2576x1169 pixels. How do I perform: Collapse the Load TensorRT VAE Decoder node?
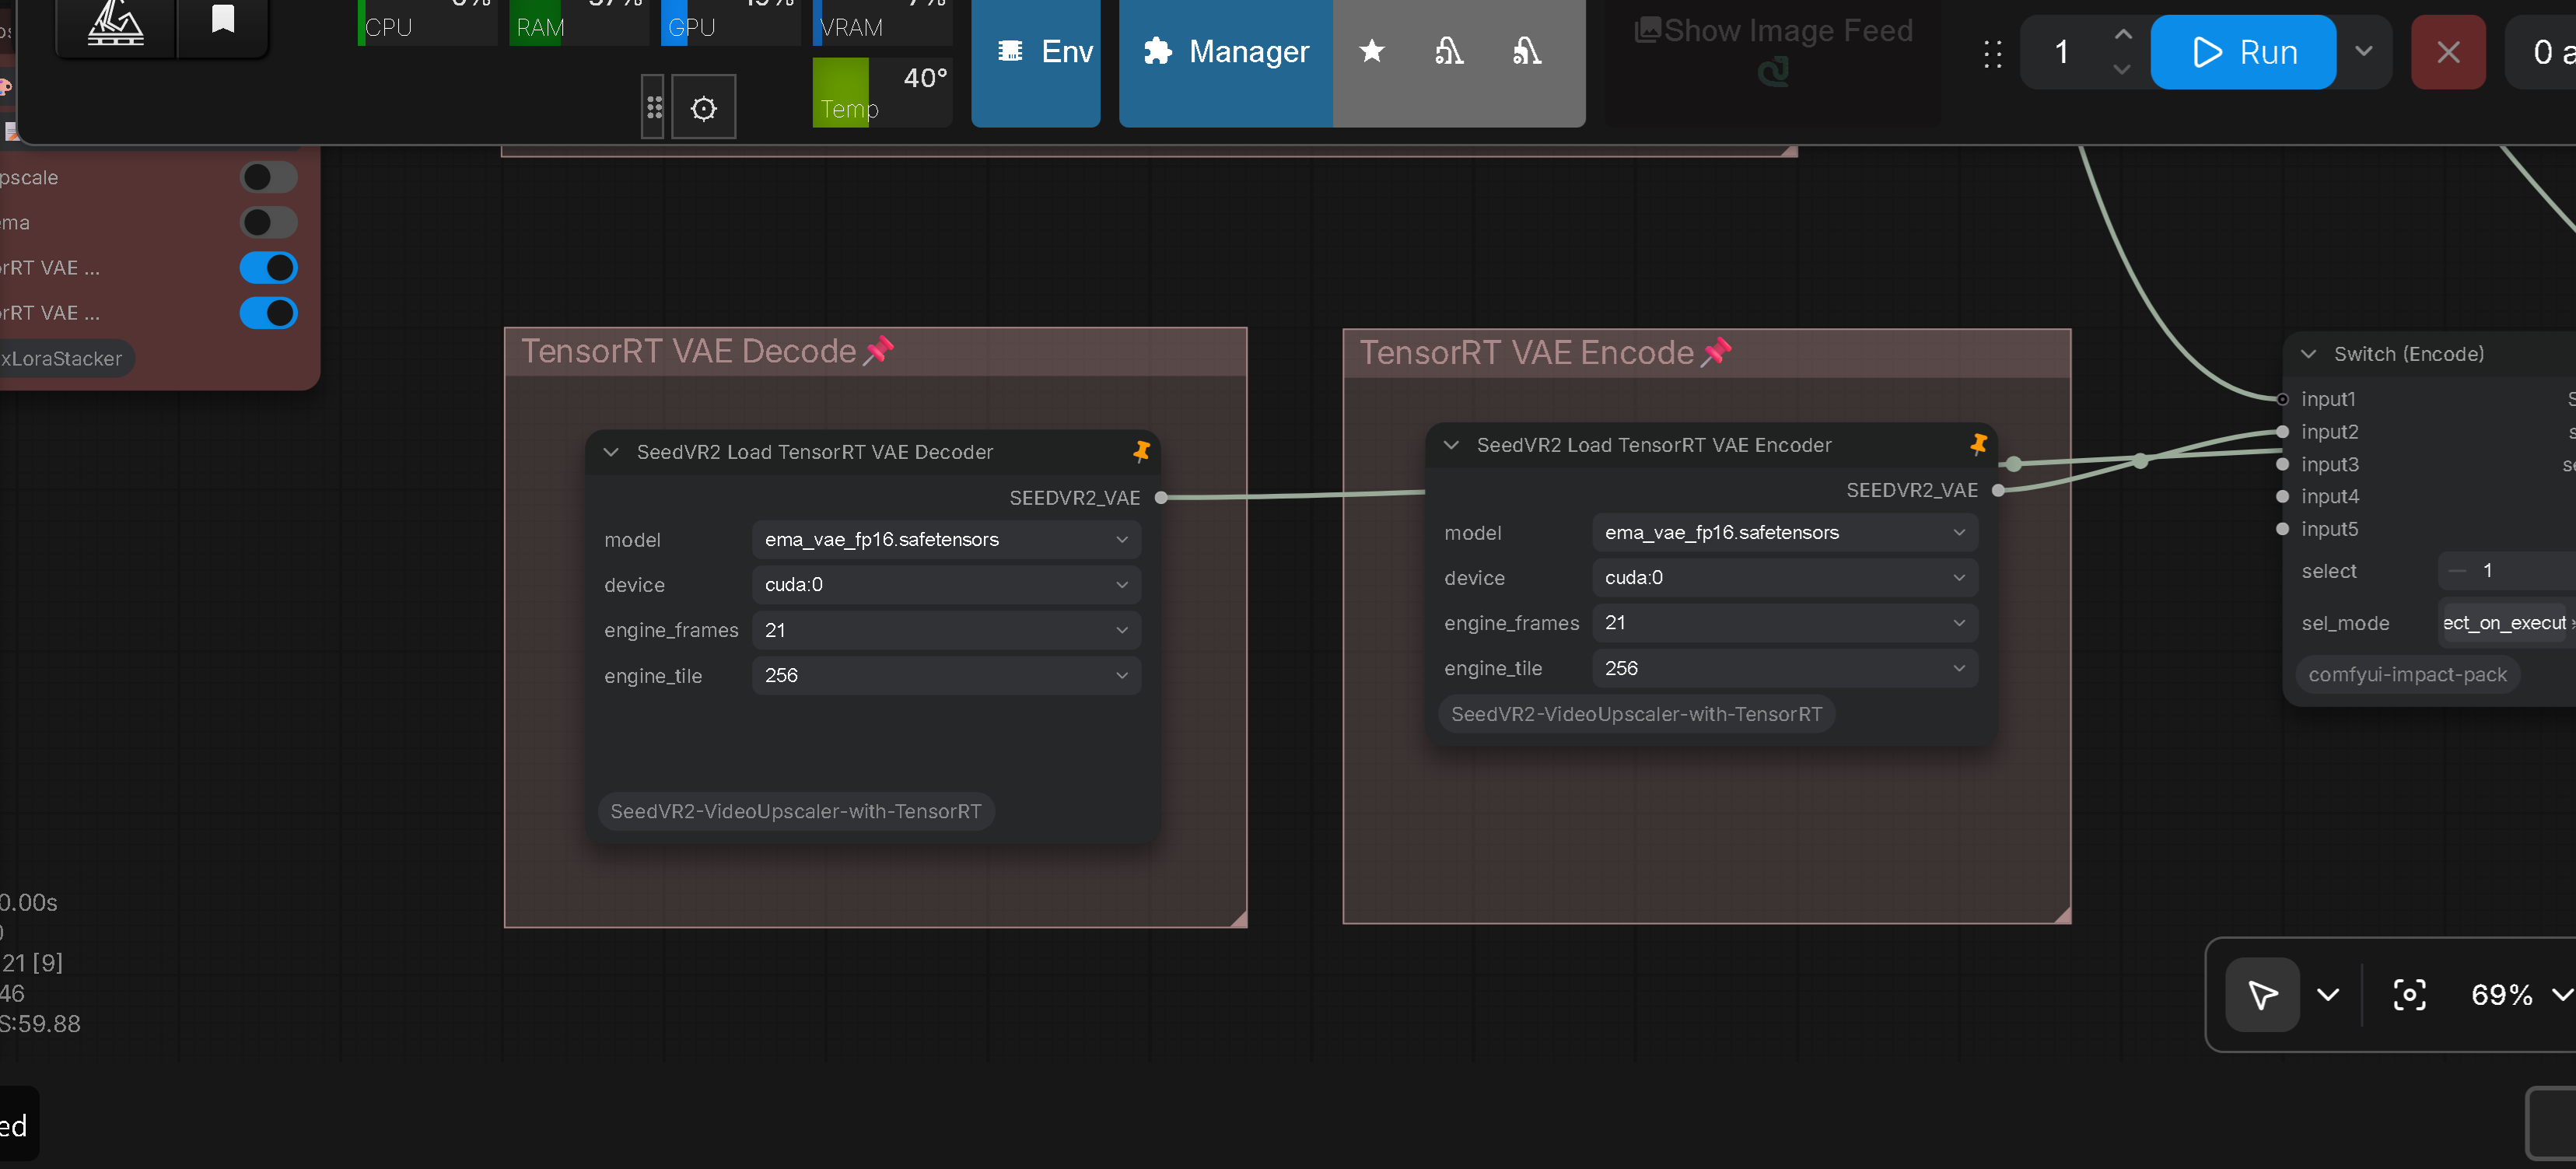click(611, 452)
